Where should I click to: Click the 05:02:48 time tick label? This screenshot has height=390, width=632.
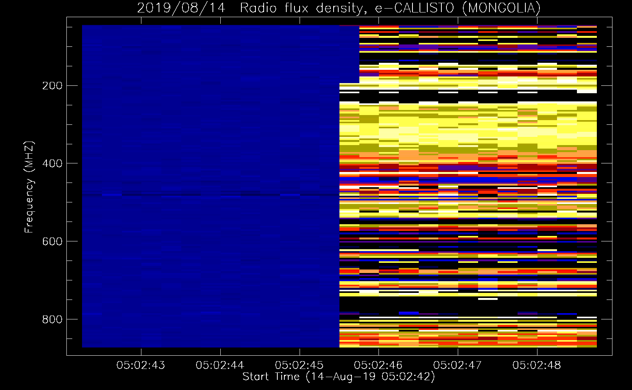click(537, 365)
